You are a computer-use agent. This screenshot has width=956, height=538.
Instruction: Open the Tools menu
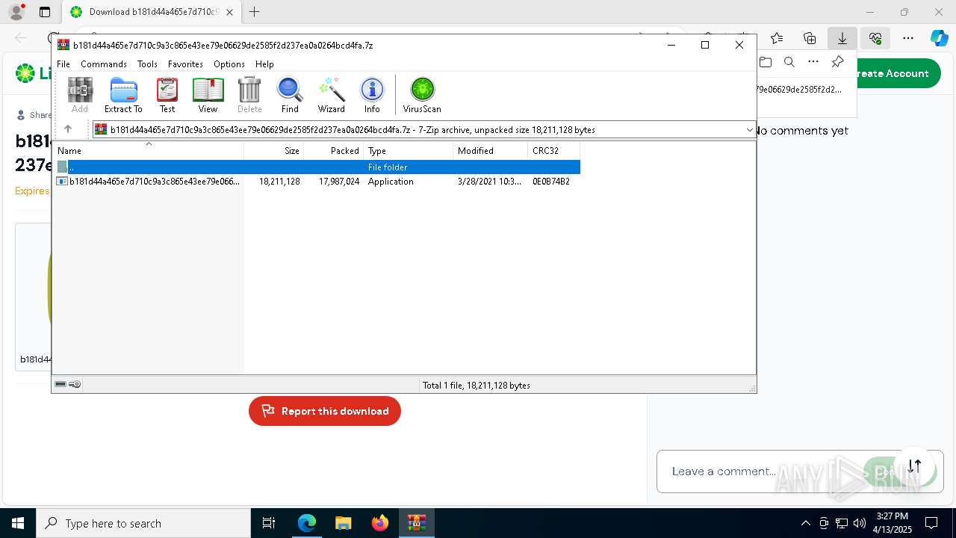147,64
